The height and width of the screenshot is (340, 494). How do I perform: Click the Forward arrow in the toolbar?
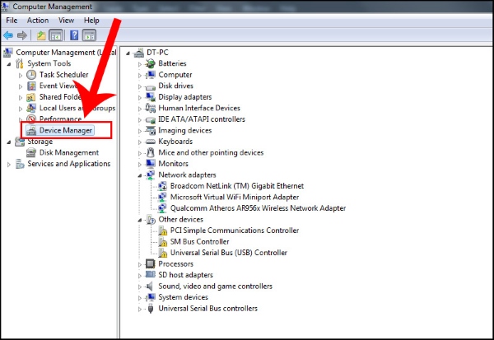pyautogui.click(x=21, y=35)
